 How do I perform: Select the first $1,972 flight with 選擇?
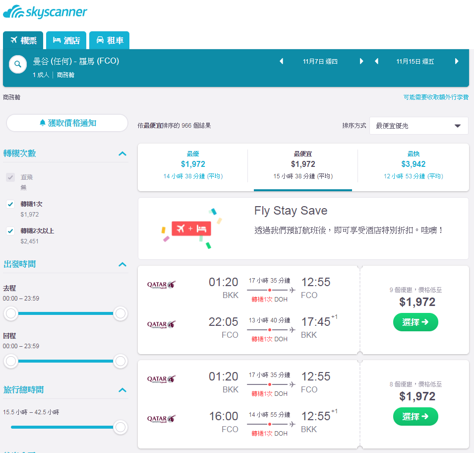pos(415,322)
